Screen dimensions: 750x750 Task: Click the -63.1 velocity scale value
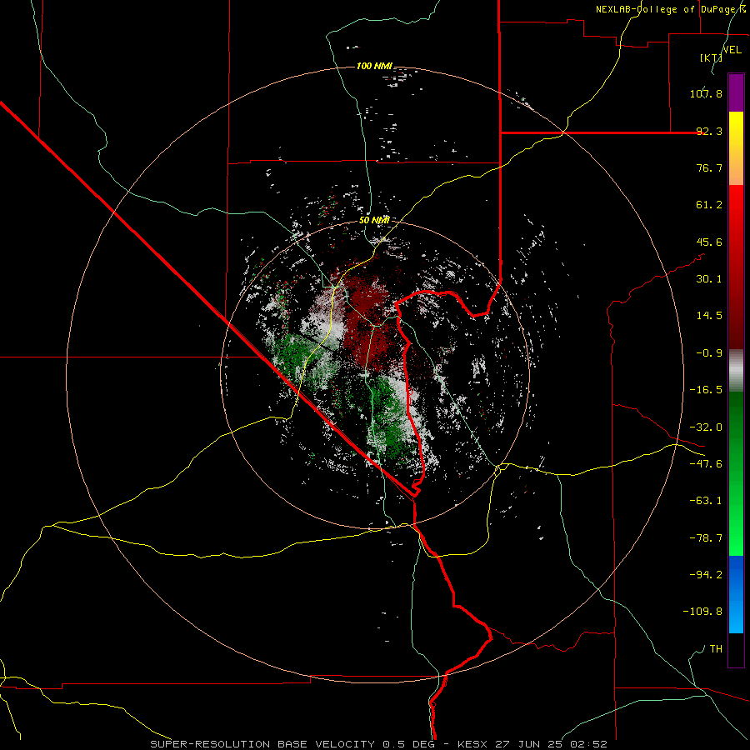[706, 501]
